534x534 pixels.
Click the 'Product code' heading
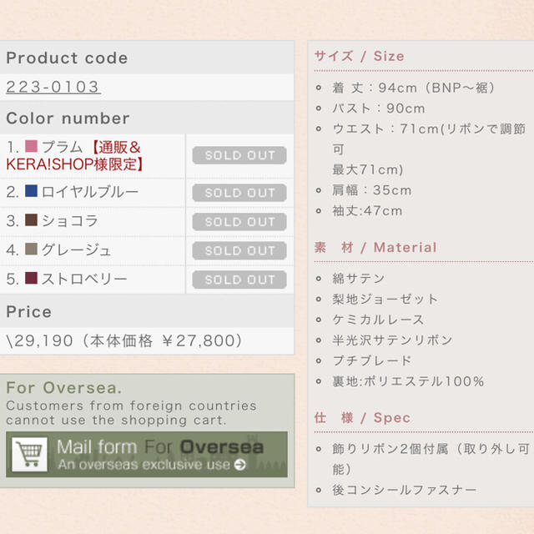67,58
